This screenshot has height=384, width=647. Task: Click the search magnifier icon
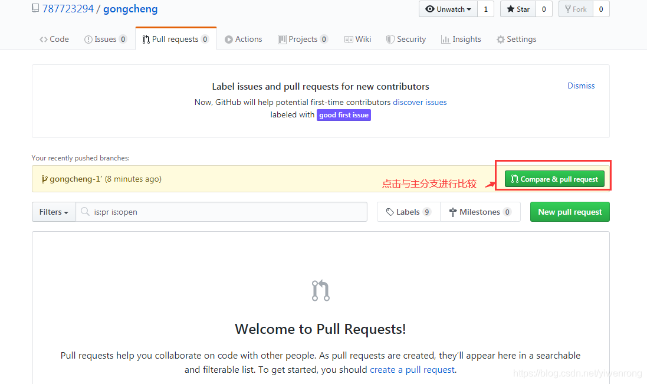(85, 212)
